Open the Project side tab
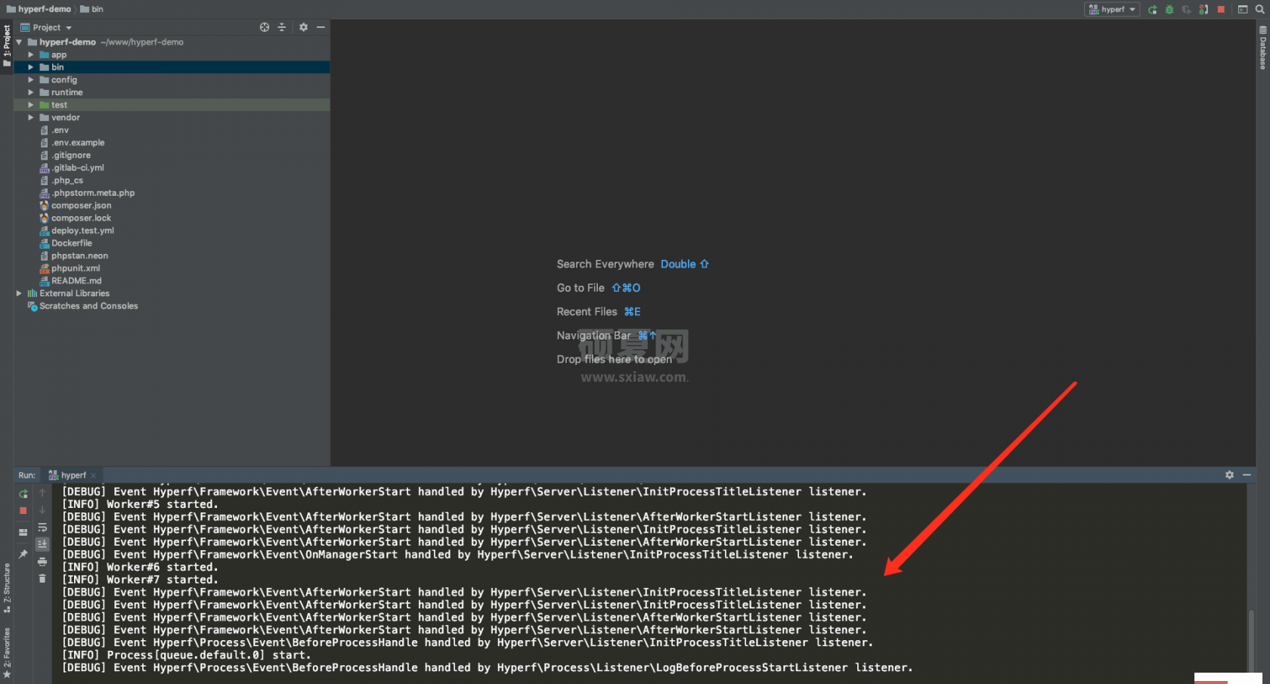The height and width of the screenshot is (684, 1270). coord(7,45)
